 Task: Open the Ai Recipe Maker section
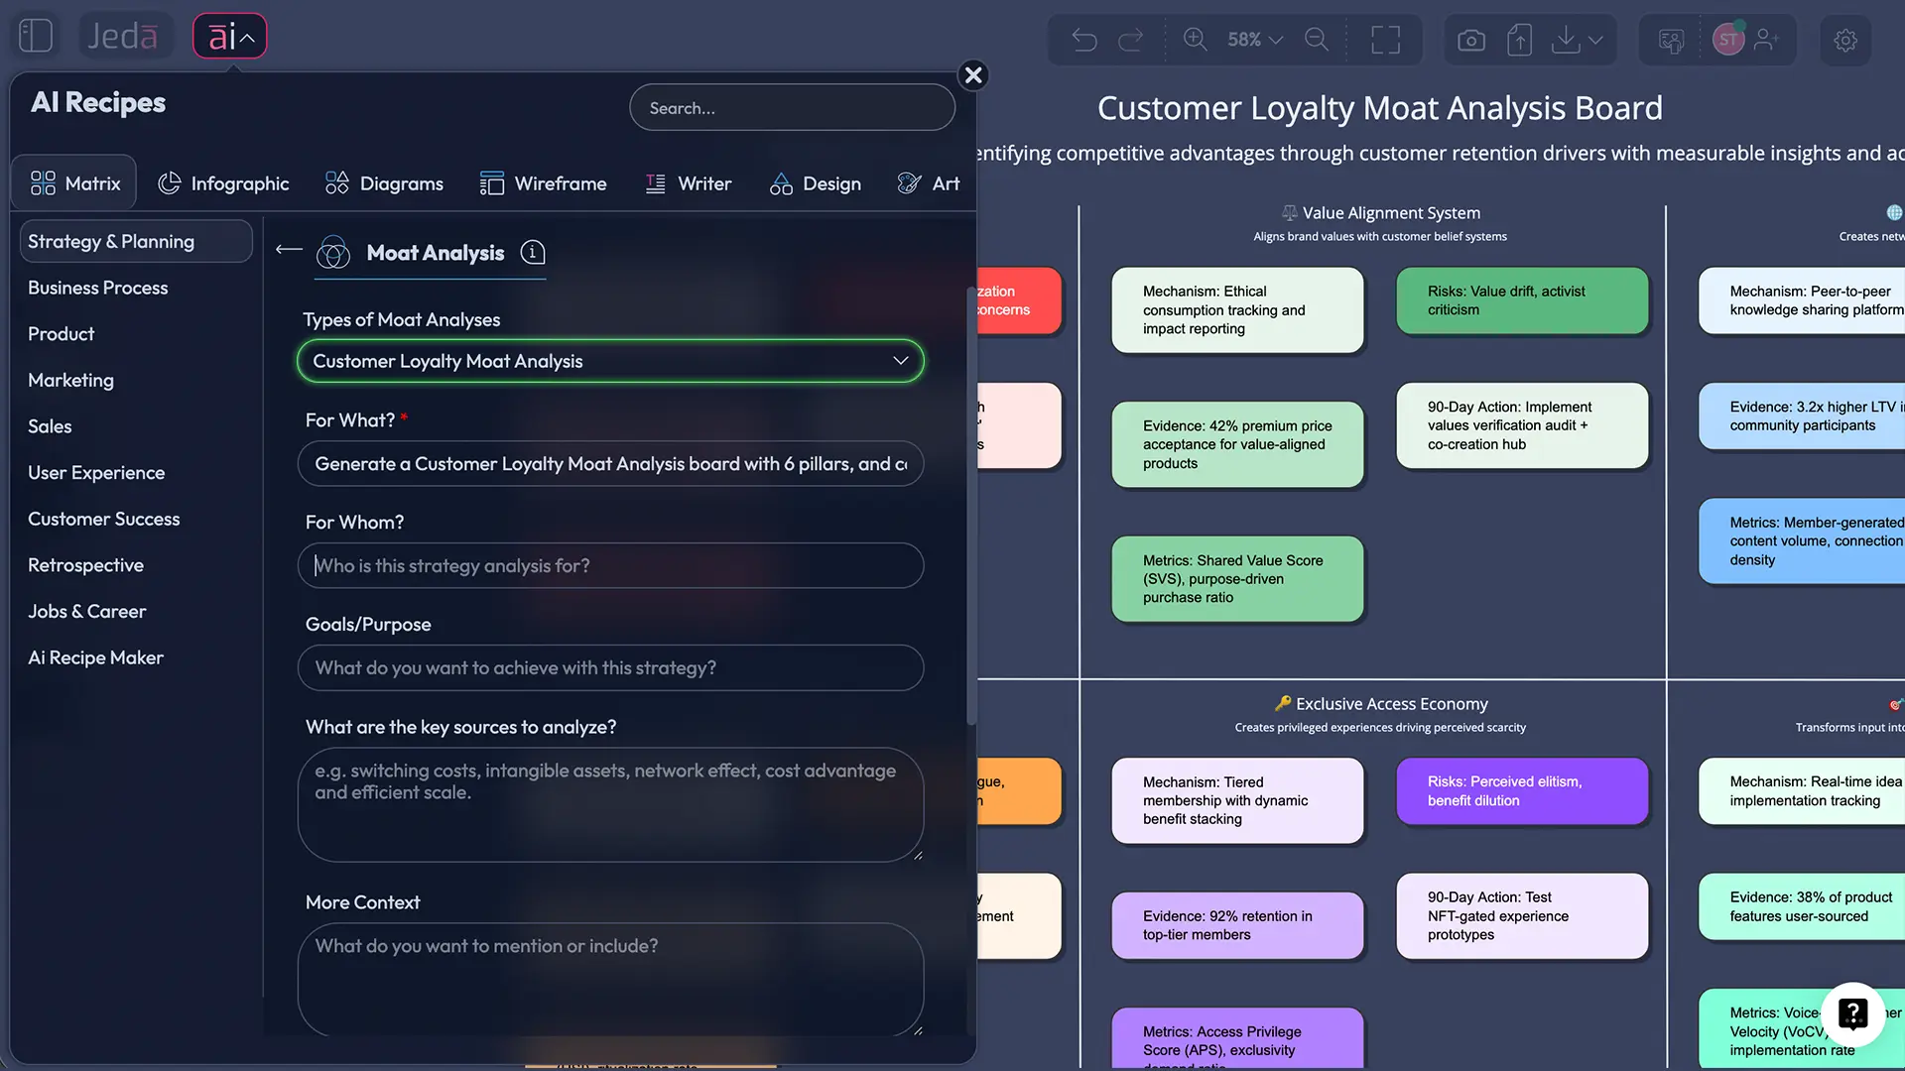[x=95, y=656]
